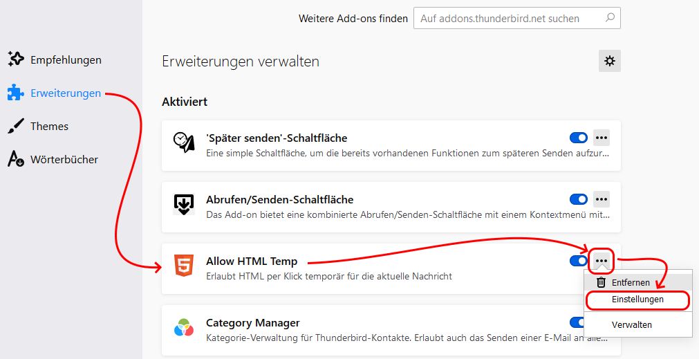This screenshot has width=699, height=359.
Task: Choose Einstellungen from the context menu
Action: 637,300
